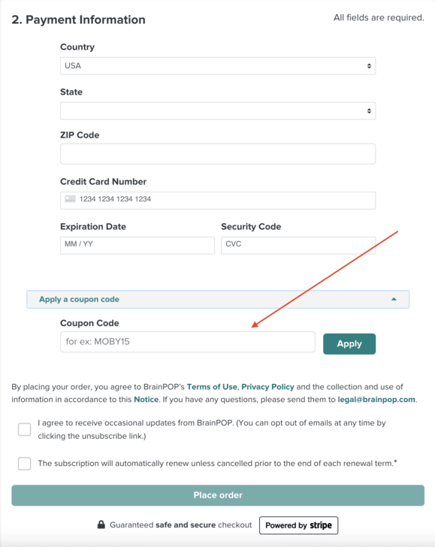This screenshot has height=547, width=435.
Task: Click the Apply coupon button
Action: (349, 344)
